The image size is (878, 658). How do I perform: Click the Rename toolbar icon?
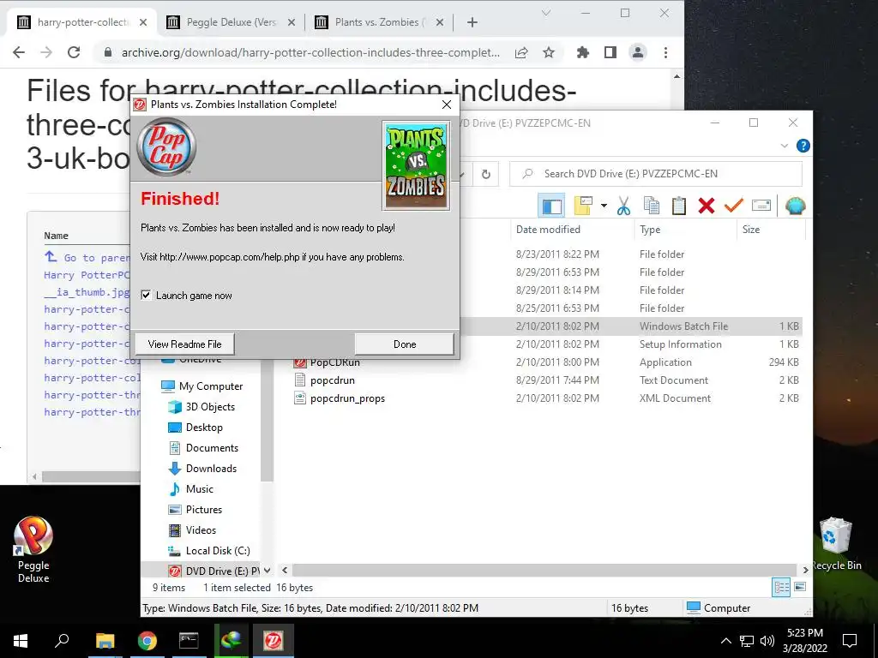pyautogui.click(x=761, y=206)
